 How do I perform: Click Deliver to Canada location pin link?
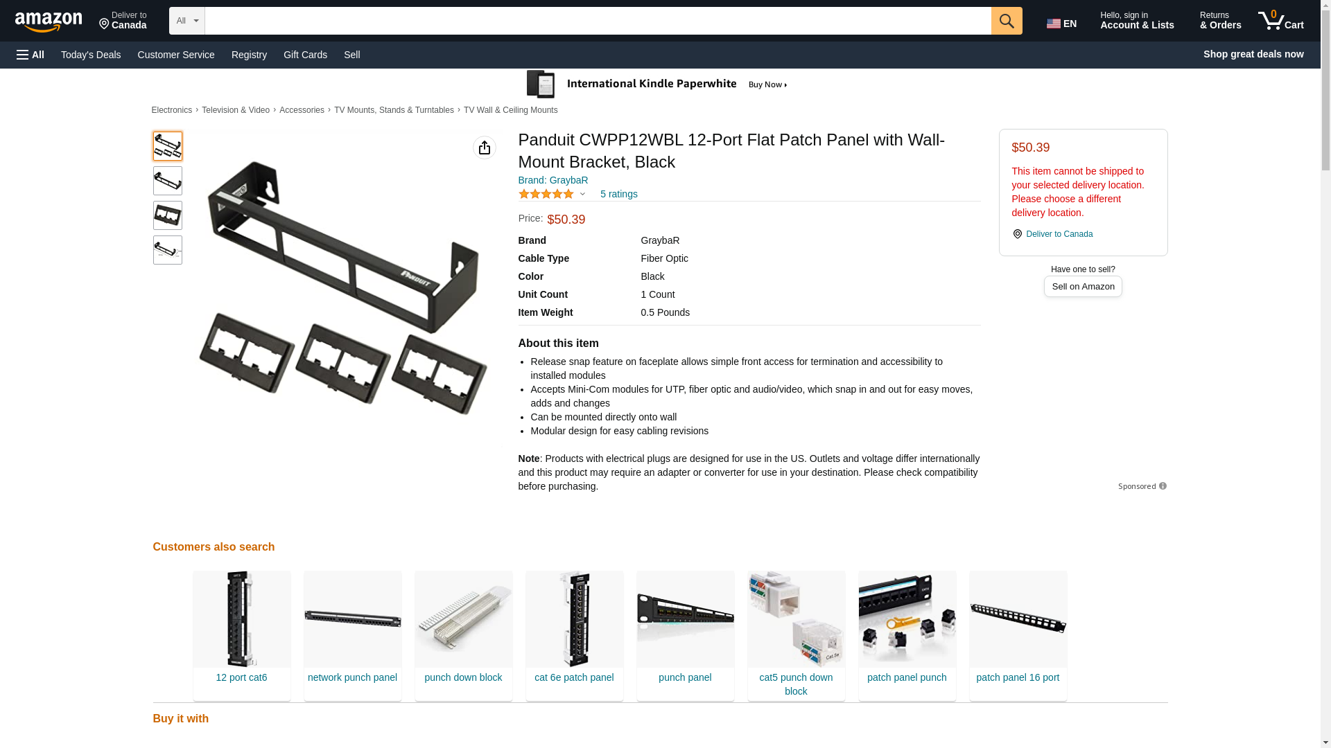(x=1052, y=234)
